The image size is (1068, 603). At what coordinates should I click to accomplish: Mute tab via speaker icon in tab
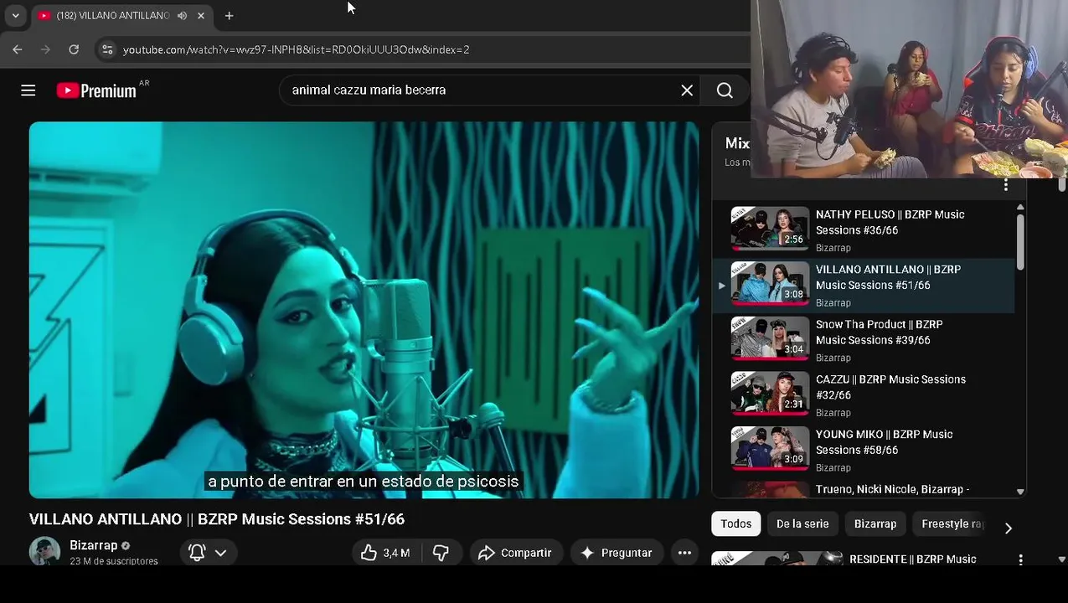point(182,16)
